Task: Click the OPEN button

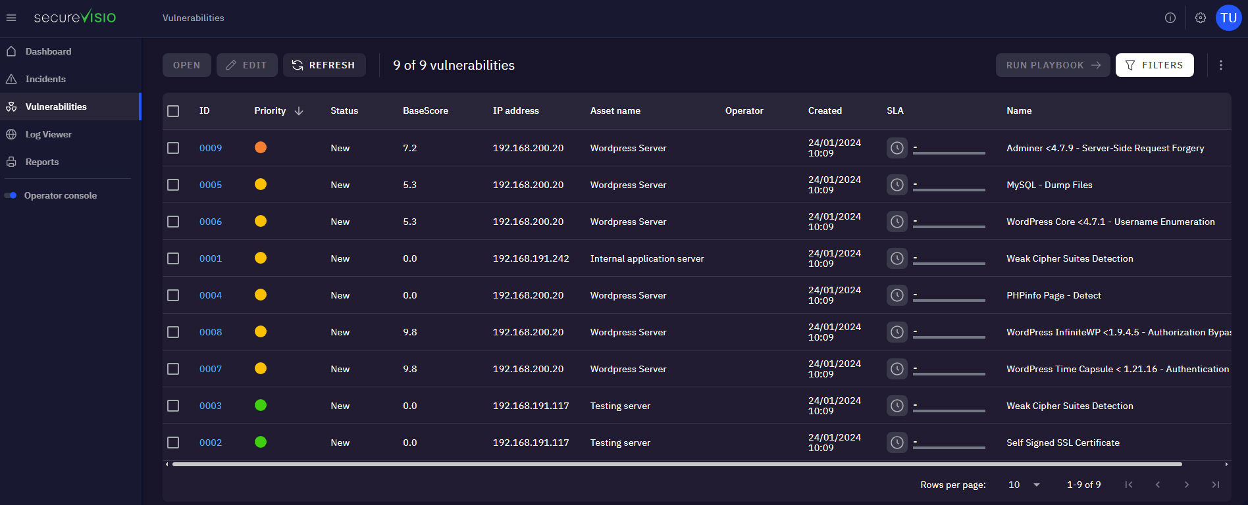Action: click(187, 65)
